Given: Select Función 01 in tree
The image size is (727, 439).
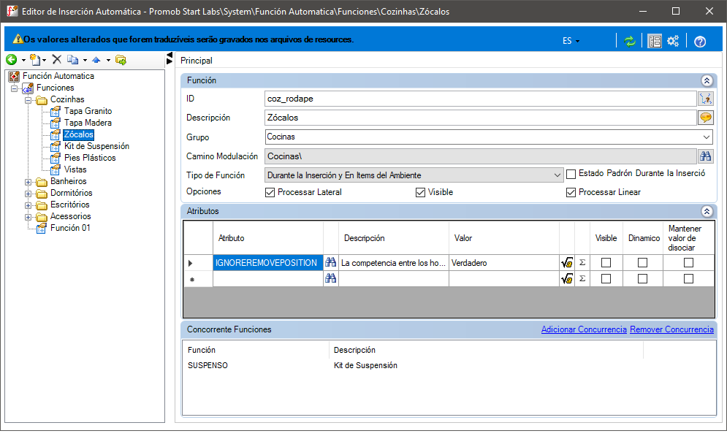Looking at the screenshot, I should 70,228.
